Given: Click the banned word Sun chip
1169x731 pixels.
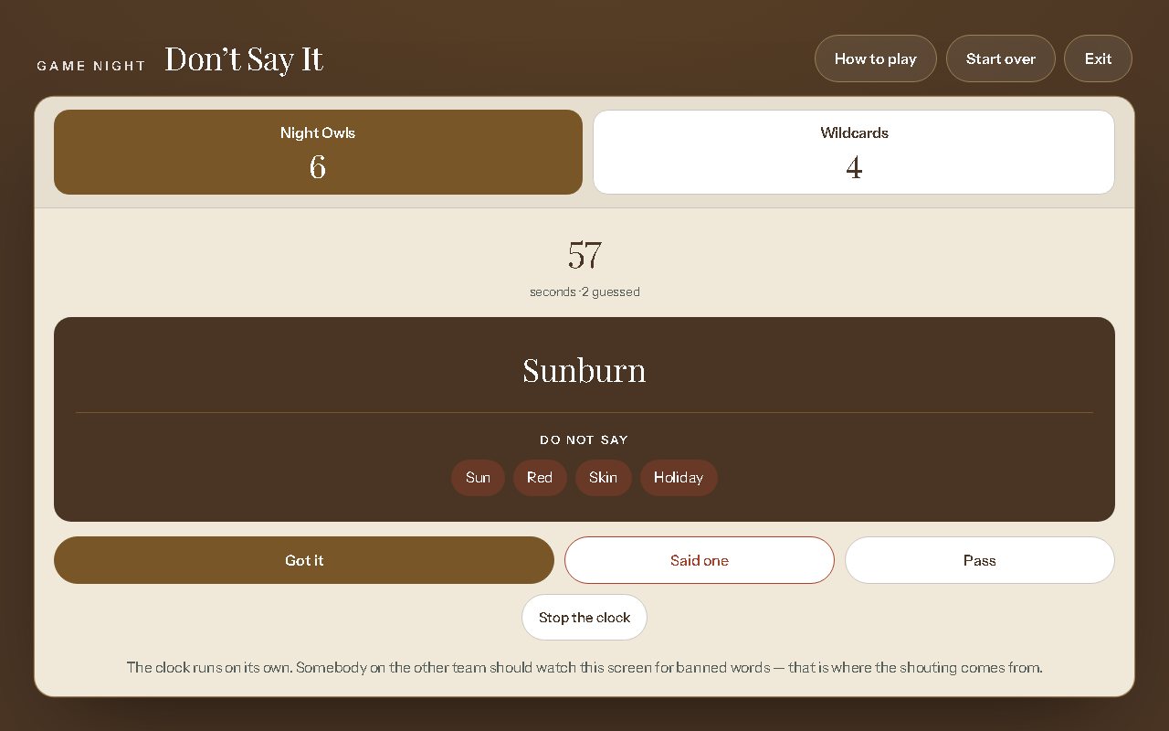Looking at the screenshot, I should coord(478,478).
